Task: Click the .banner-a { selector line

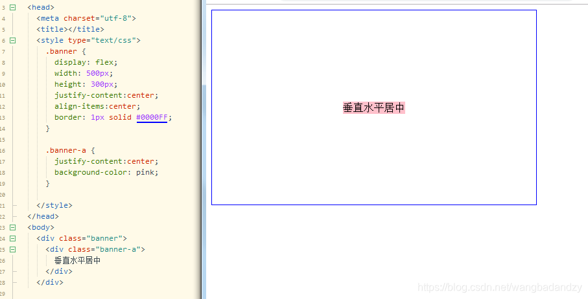Action: (x=70, y=150)
